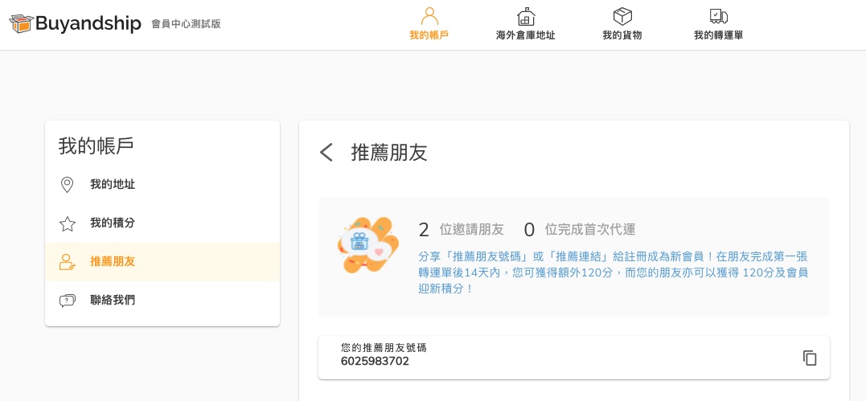
Task: Click the 我的轉運單 delivery truck icon
Action: click(x=719, y=16)
